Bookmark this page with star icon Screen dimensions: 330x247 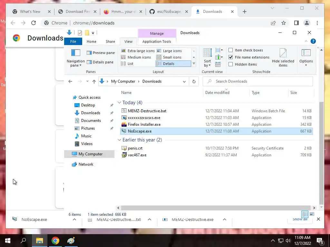point(284,23)
